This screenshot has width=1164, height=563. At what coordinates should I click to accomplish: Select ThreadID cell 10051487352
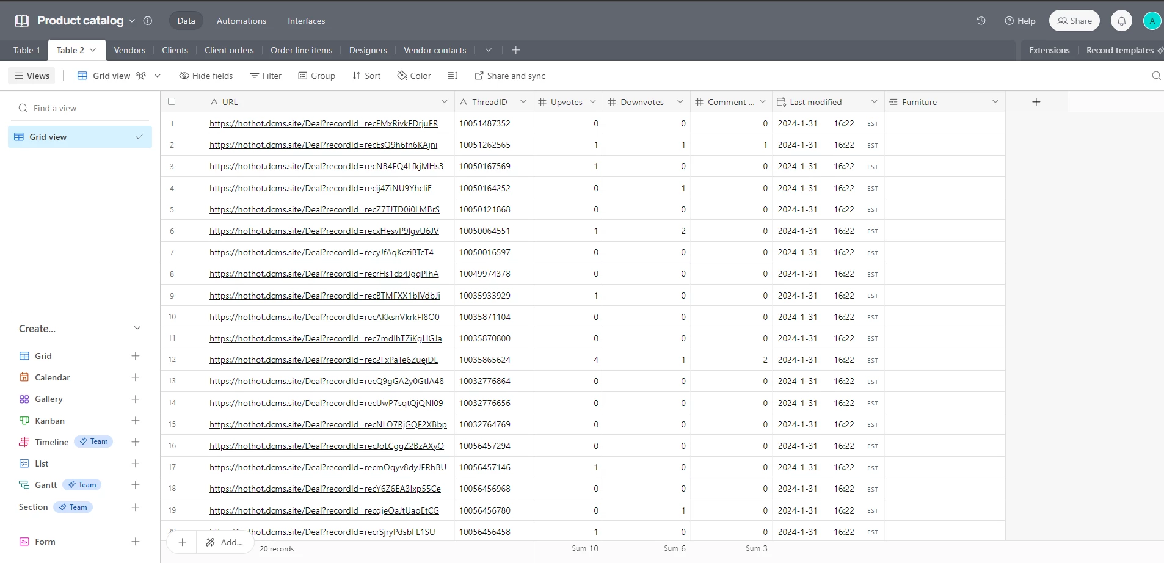(493, 123)
